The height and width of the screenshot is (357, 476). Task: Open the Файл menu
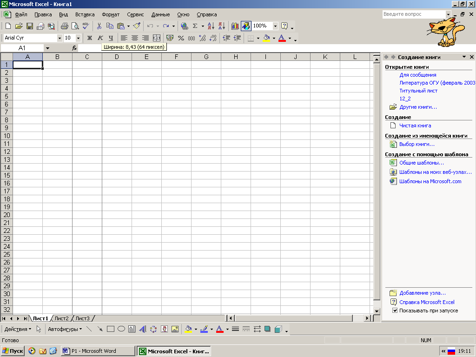click(x=21, y=14)
